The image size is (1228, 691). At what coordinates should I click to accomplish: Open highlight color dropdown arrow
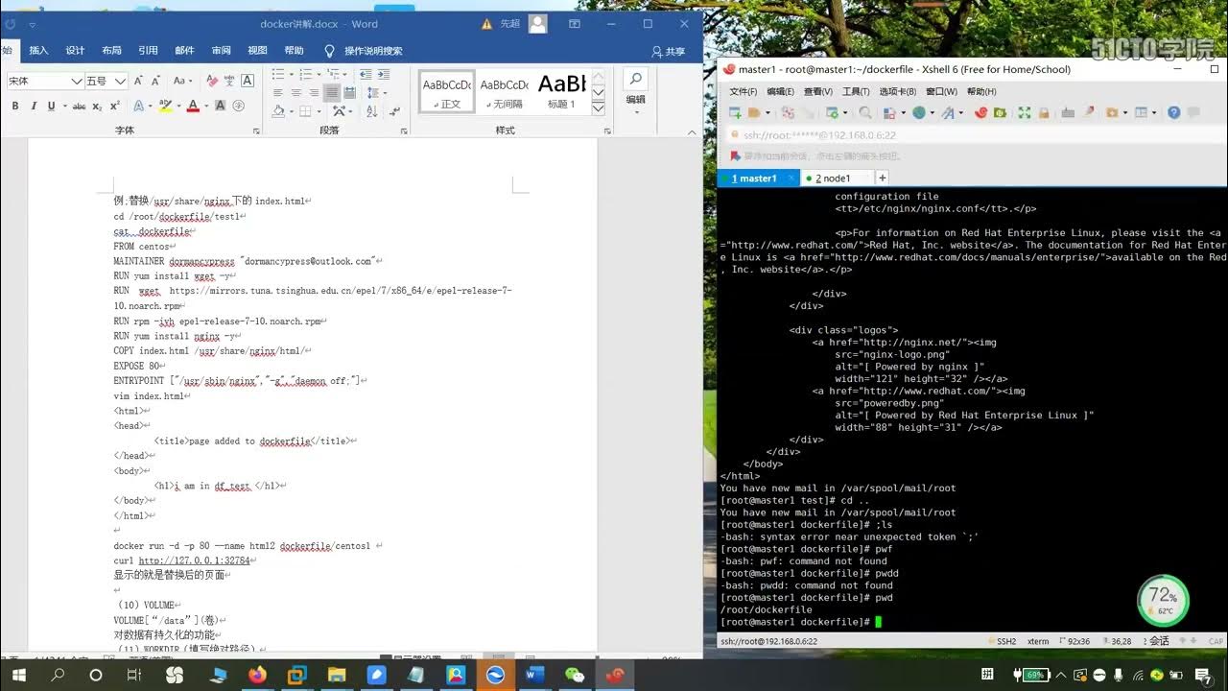[x=178, y=106]
